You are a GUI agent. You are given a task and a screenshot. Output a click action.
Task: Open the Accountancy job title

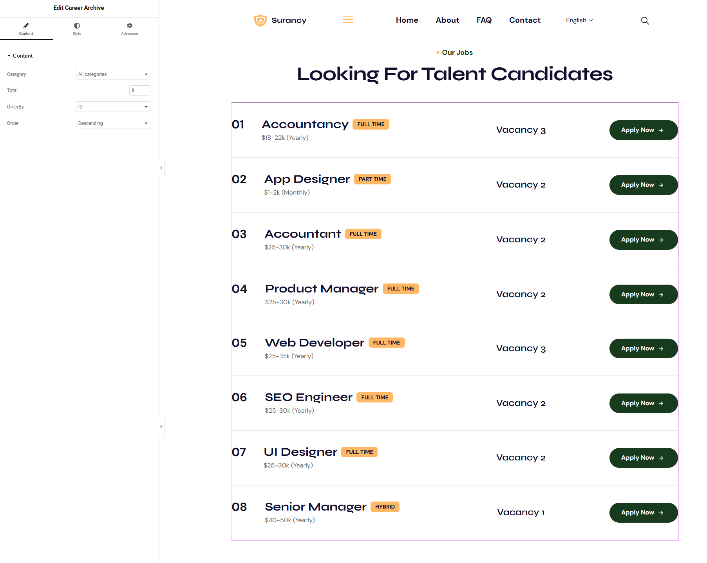pos(305,125)
